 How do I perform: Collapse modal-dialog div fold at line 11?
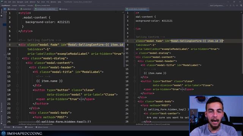pyautogui.click(x=17, y=59)
